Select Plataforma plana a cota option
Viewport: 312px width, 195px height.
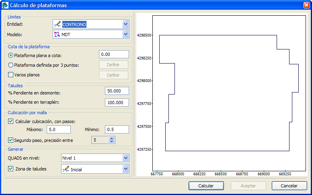(x=11, y=55)
